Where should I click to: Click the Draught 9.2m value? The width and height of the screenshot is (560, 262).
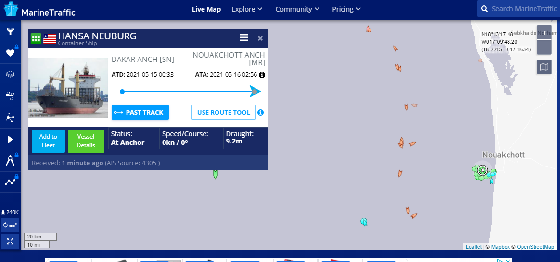click(x=234, y=142)
